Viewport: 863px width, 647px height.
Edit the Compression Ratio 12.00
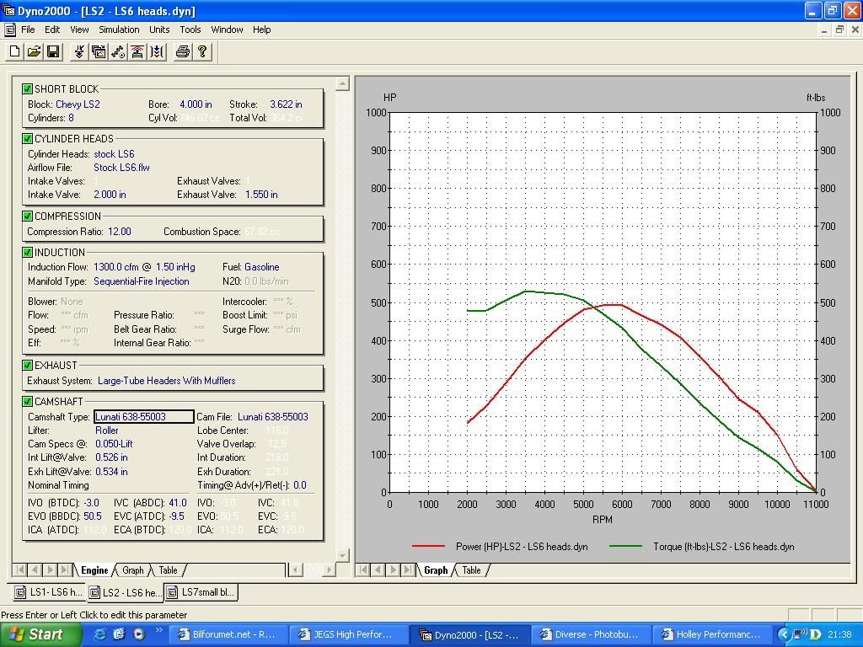pyautogui.click(x=120, y=232)
